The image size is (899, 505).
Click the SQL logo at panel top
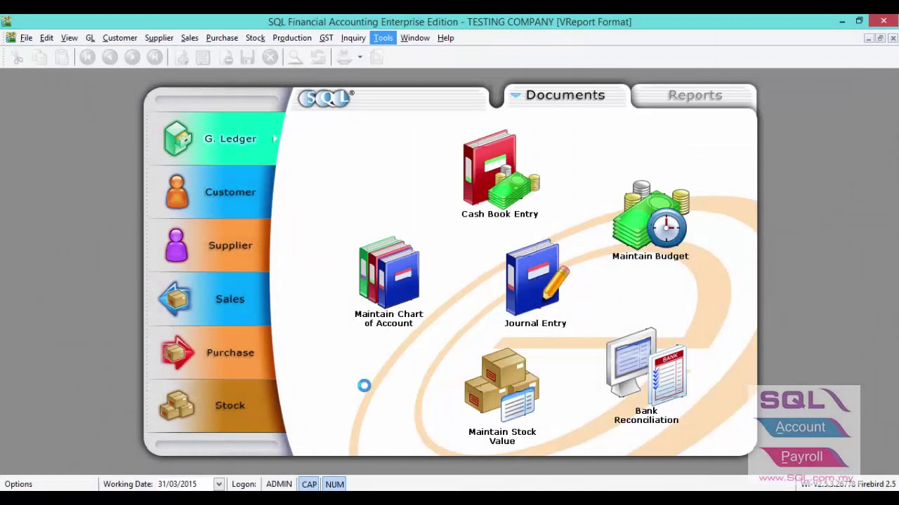[326, 98]
